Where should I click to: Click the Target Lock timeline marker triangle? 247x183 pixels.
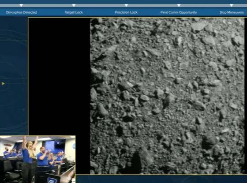(74, 5)
